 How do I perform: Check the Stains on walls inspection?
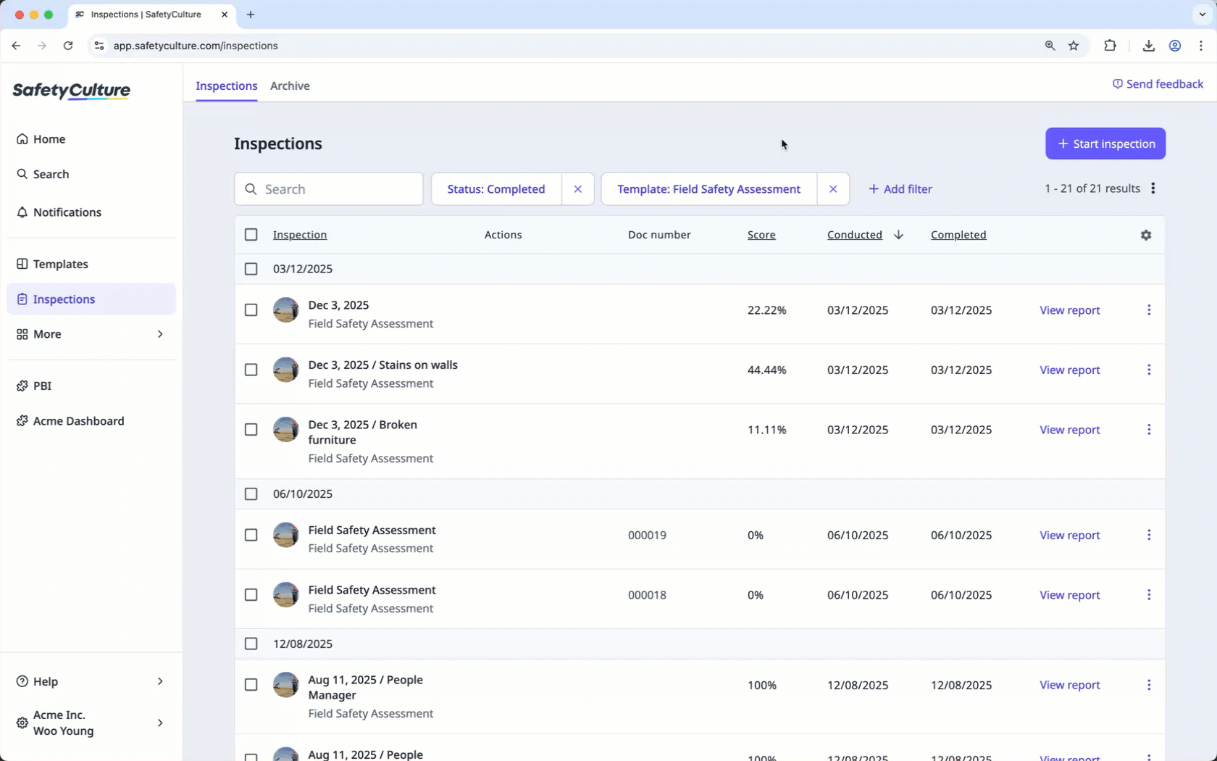(x=251, y=370)
